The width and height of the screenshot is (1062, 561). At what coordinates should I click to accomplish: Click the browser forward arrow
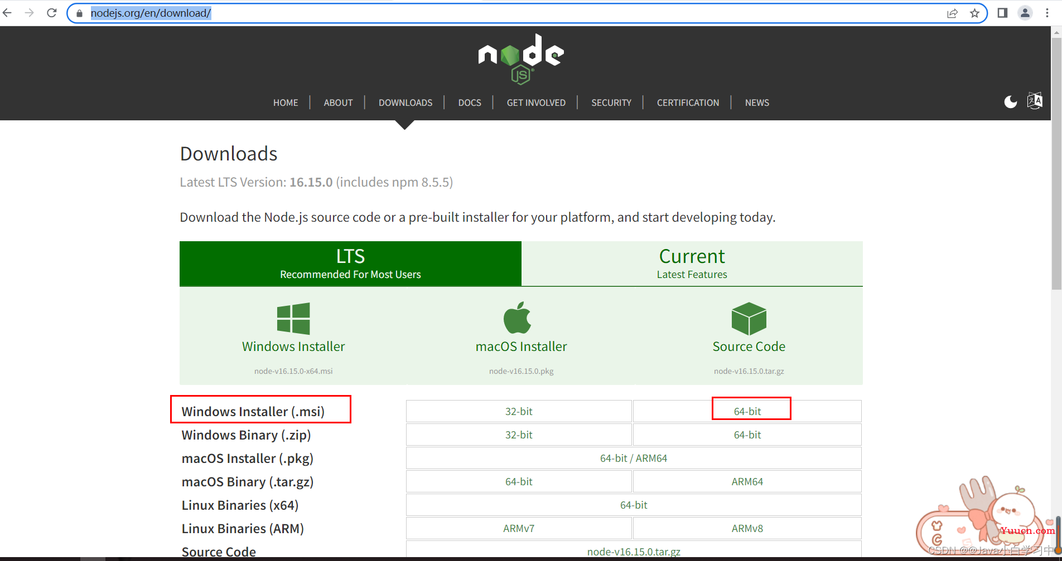click(x=29, y=13)
